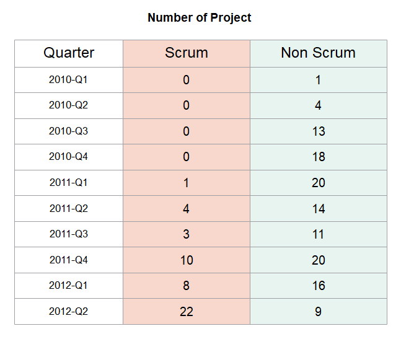Click the 2011-Q4 row label

pyautogui.click(x=69, y=260)
